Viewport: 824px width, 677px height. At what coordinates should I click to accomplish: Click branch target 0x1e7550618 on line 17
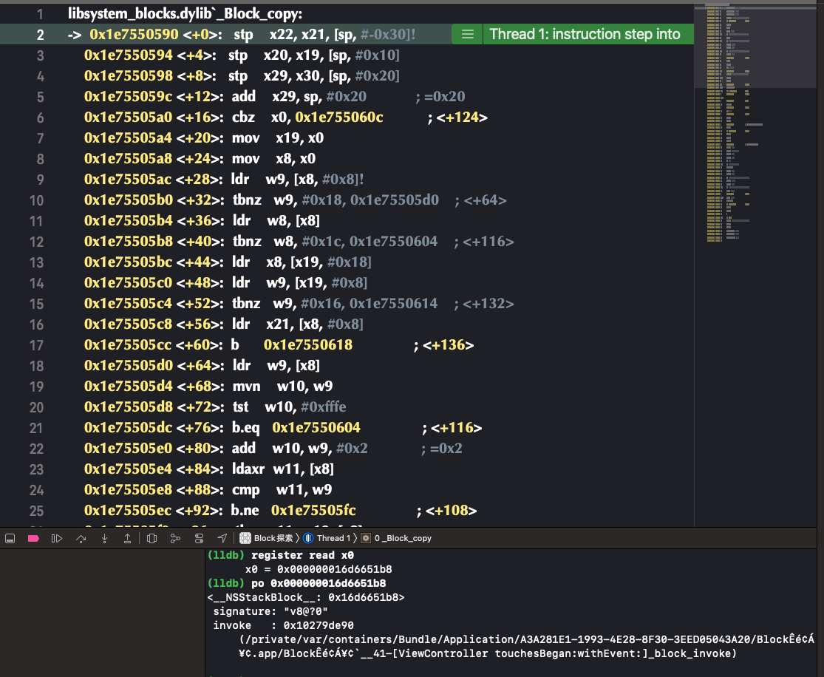click(308, 344)
